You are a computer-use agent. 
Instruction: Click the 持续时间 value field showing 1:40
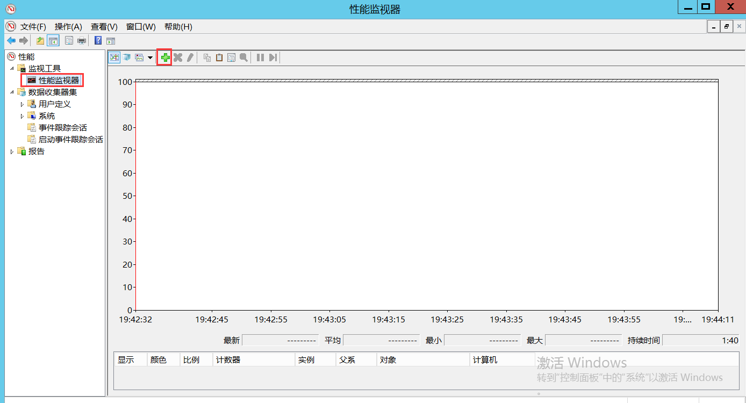coord(701,340)
